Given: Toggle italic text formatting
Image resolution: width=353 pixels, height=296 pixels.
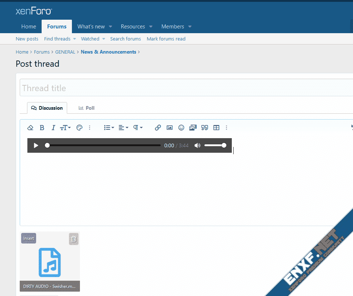Looking at the screenshot, I should pos(53,128).
